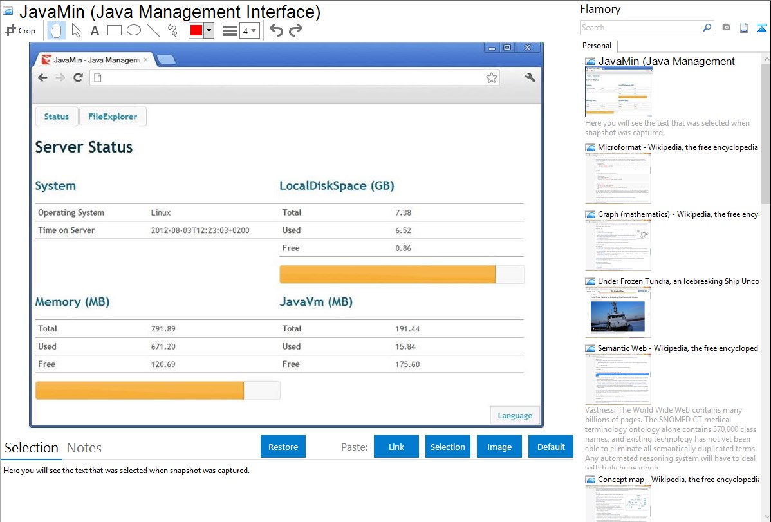Click the memory total value "791.89"
The height and width of the screenshot is (522, 771).
163,329
